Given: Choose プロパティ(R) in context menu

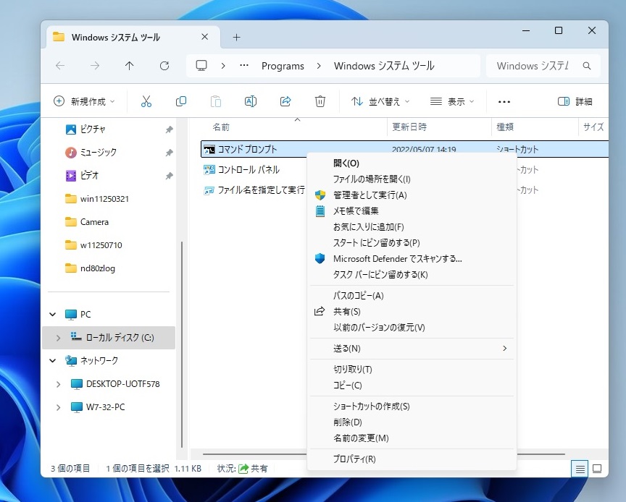Looking at the screenshot, I should point(412,459).
